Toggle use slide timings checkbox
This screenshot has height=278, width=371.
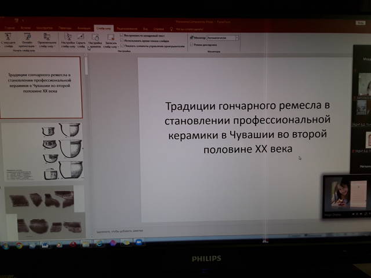point(122,41)
